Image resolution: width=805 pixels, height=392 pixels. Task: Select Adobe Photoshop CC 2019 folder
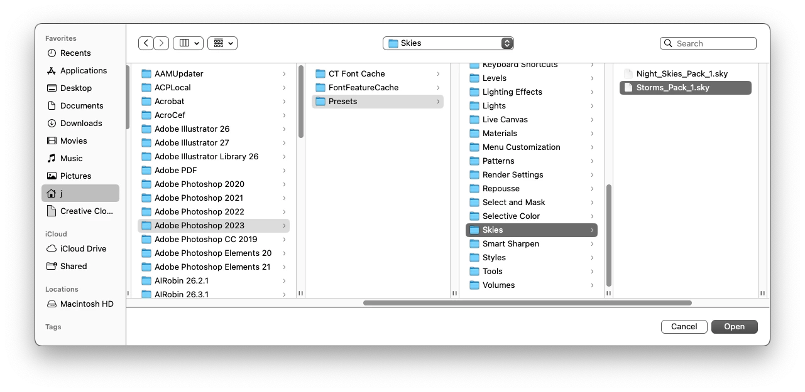pos(214,240)
